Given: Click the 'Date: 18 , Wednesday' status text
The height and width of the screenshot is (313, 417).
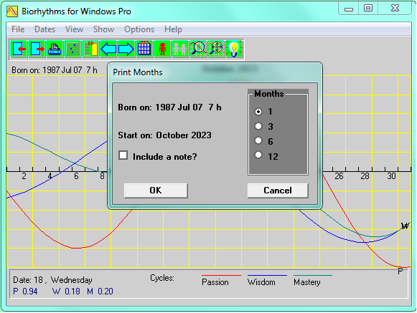Looking at the screenshot, I should (x=52, y=280).
